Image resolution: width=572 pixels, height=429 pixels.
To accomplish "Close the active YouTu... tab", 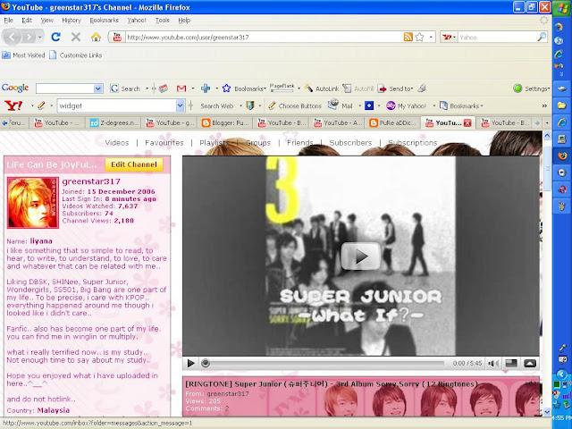I will [467, 123].
